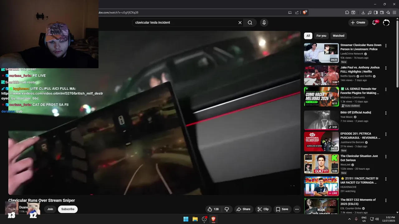Start voice search with the microphone icon

coord(264,23)
